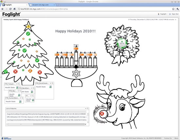Click the large green checkmark at the tree top

pos(28,34)
